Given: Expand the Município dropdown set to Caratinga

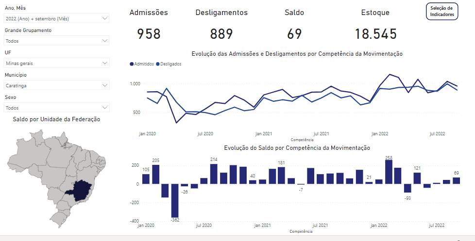Looking at the screenshot, I should (x=56, y=85).
